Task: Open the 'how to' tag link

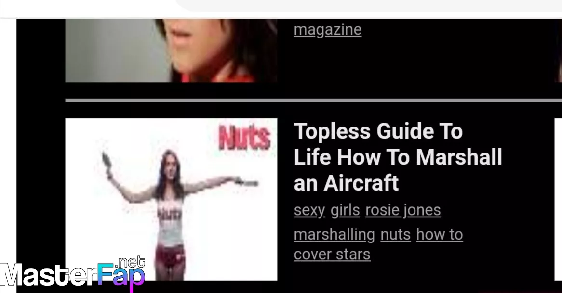Action: (x=440, y=235)
